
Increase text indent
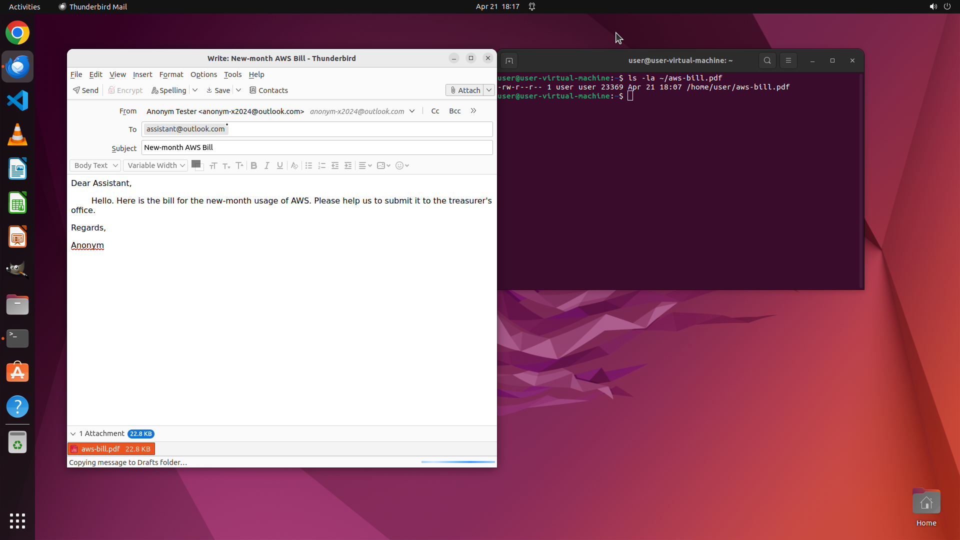348,165
